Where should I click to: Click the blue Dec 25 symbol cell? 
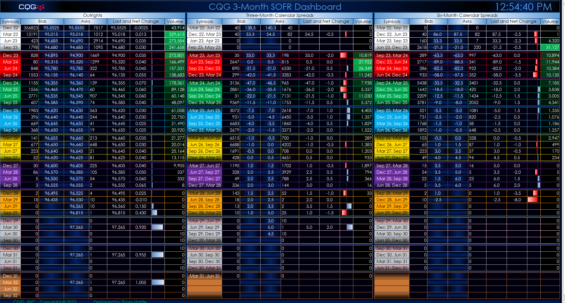tap(10, 111)
